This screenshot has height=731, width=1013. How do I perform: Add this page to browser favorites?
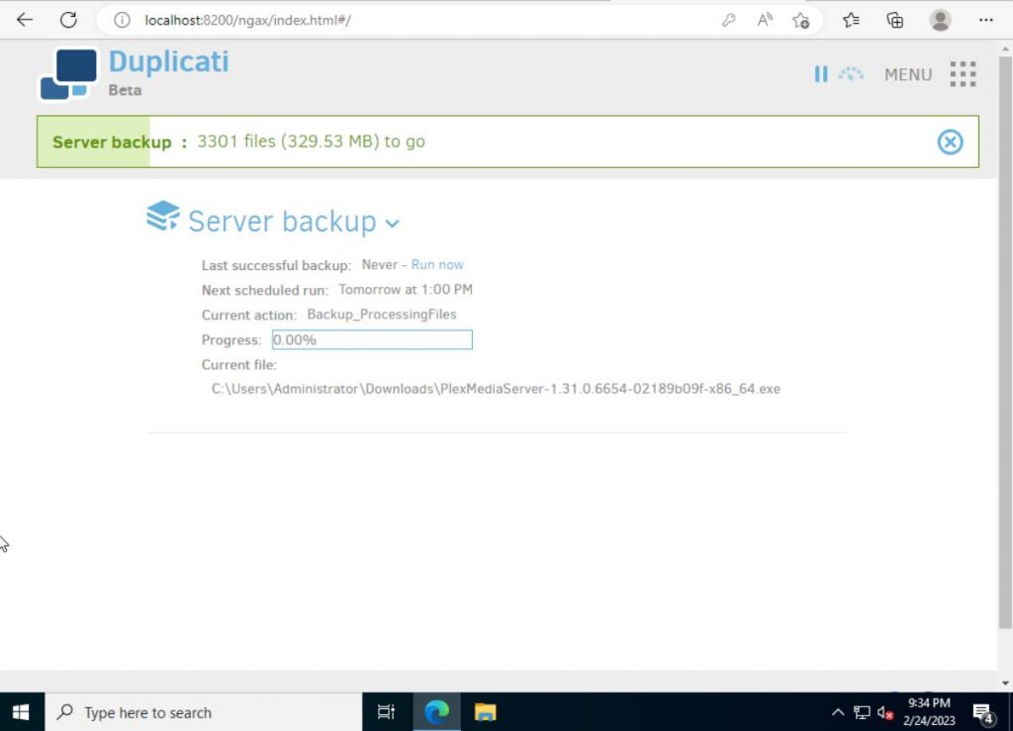pos(801,20)
